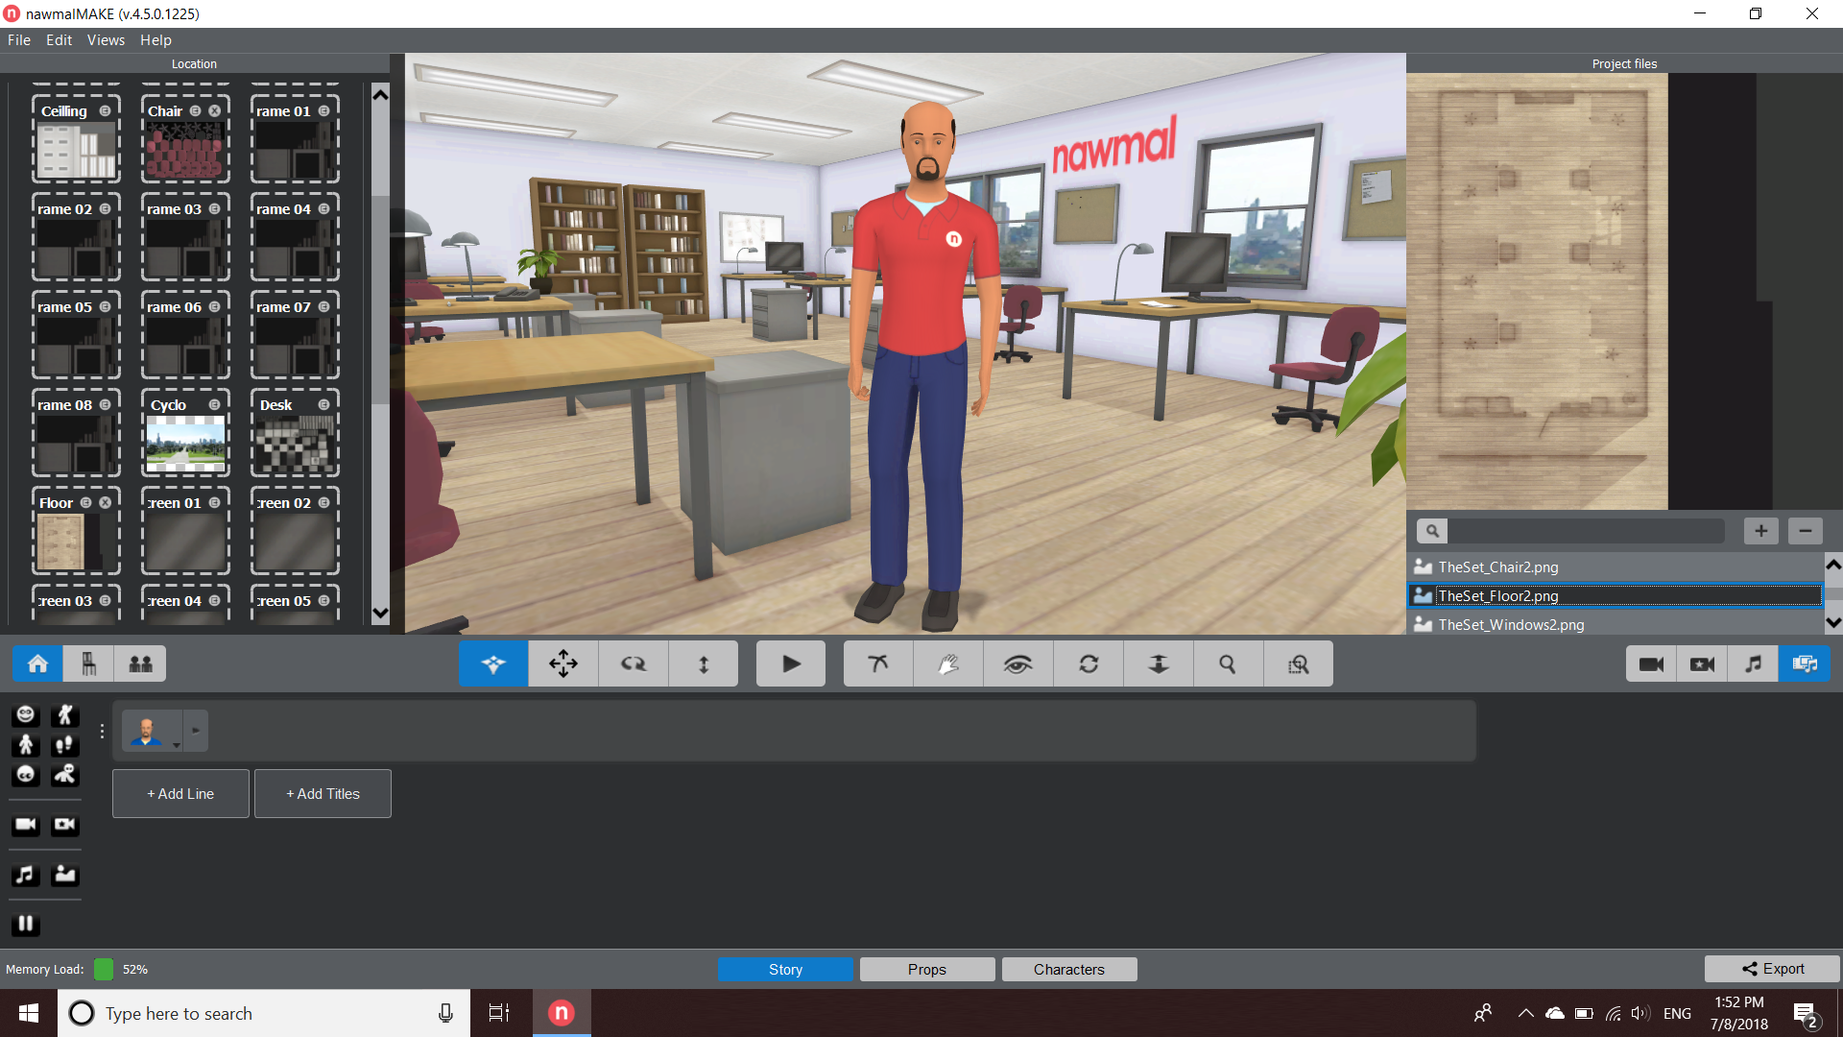The height and width of the screenshot is (1037, 1843).
Task: Open the Help menu
Action: pyautogui.click(x=156, y=40)
